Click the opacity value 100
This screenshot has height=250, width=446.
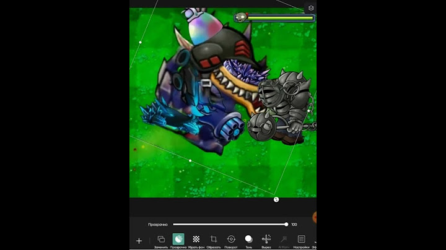(294, 225)
